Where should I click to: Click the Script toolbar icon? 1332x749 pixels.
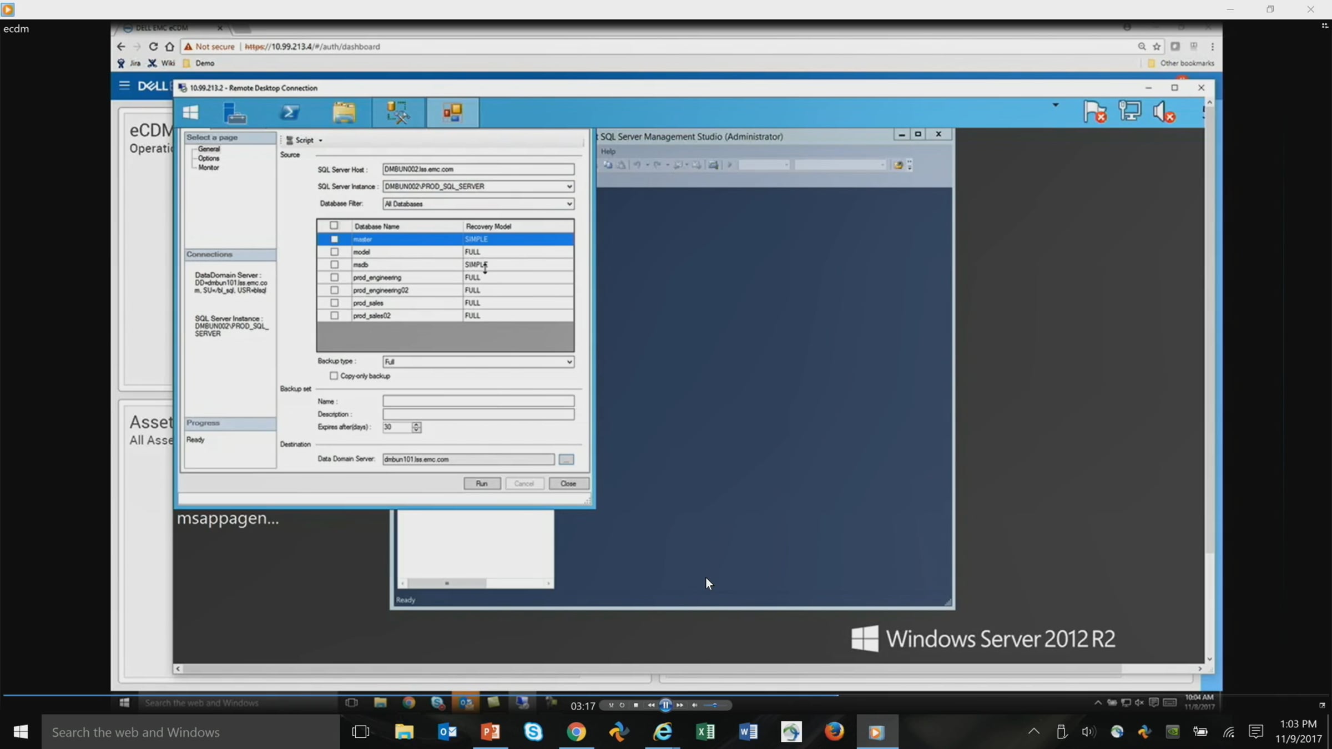pyautogui.click(x=290, y=140)
